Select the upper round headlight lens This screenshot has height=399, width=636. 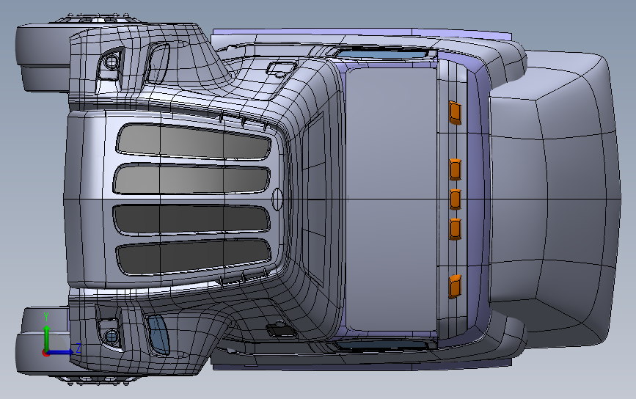112,62
